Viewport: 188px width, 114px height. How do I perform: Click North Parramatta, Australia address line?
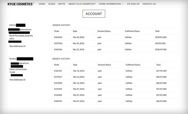click(21, 36)
